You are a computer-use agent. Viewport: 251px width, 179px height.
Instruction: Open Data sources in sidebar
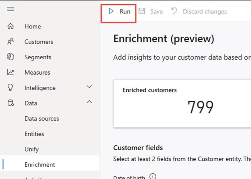(42, 118)
